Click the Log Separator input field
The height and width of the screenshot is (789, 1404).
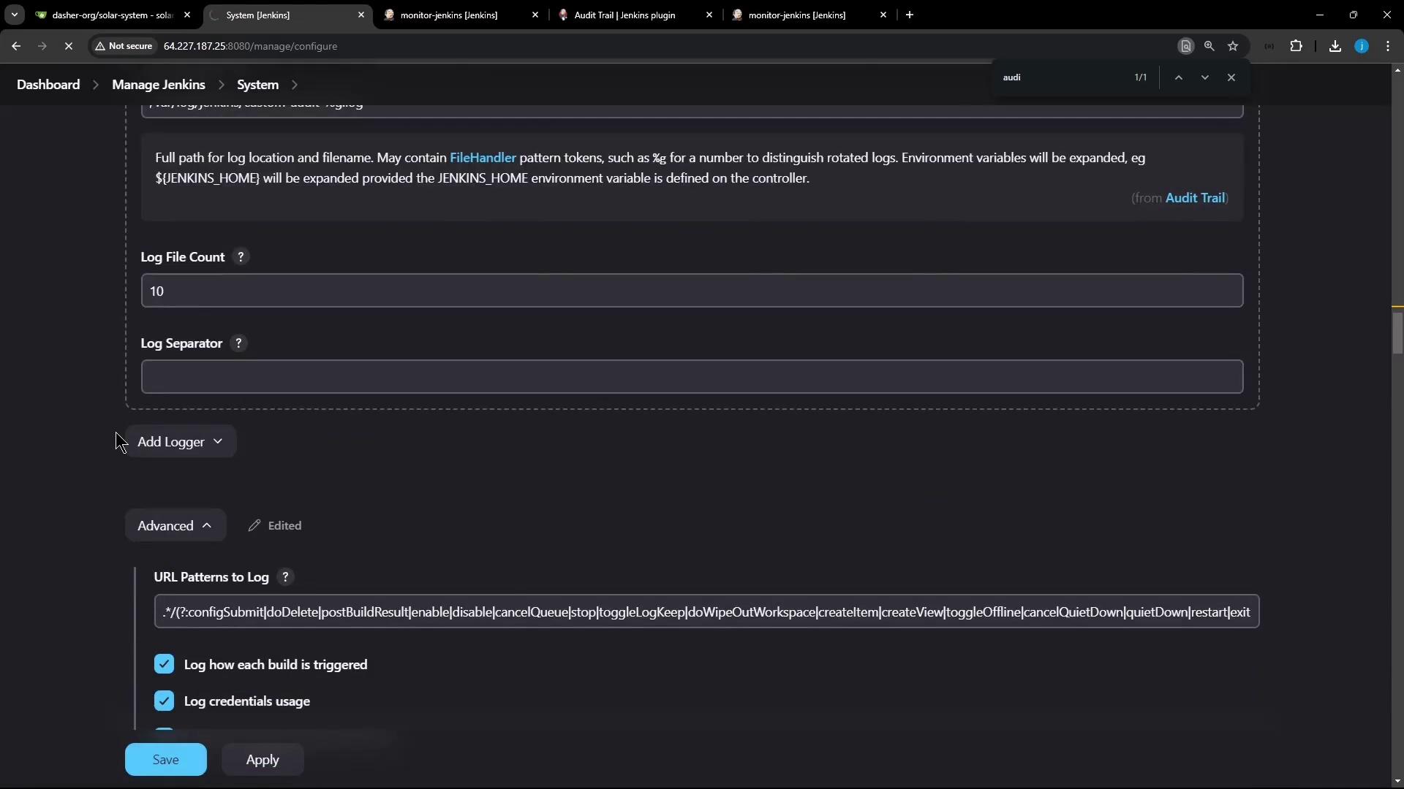[x=691, y=377]
